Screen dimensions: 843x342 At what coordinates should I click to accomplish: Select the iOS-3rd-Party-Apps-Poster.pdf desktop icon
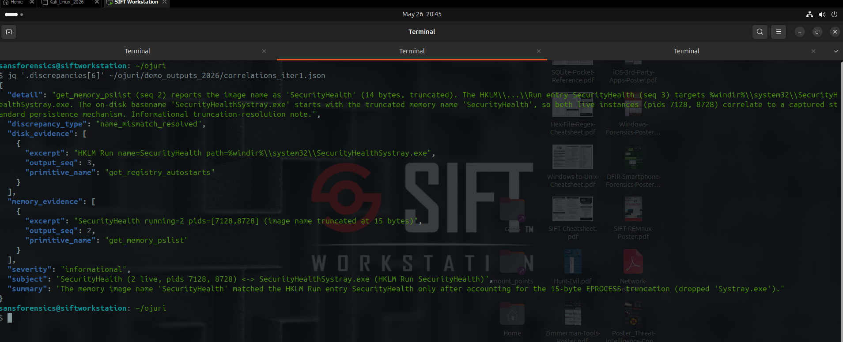(x=633, y=71)
